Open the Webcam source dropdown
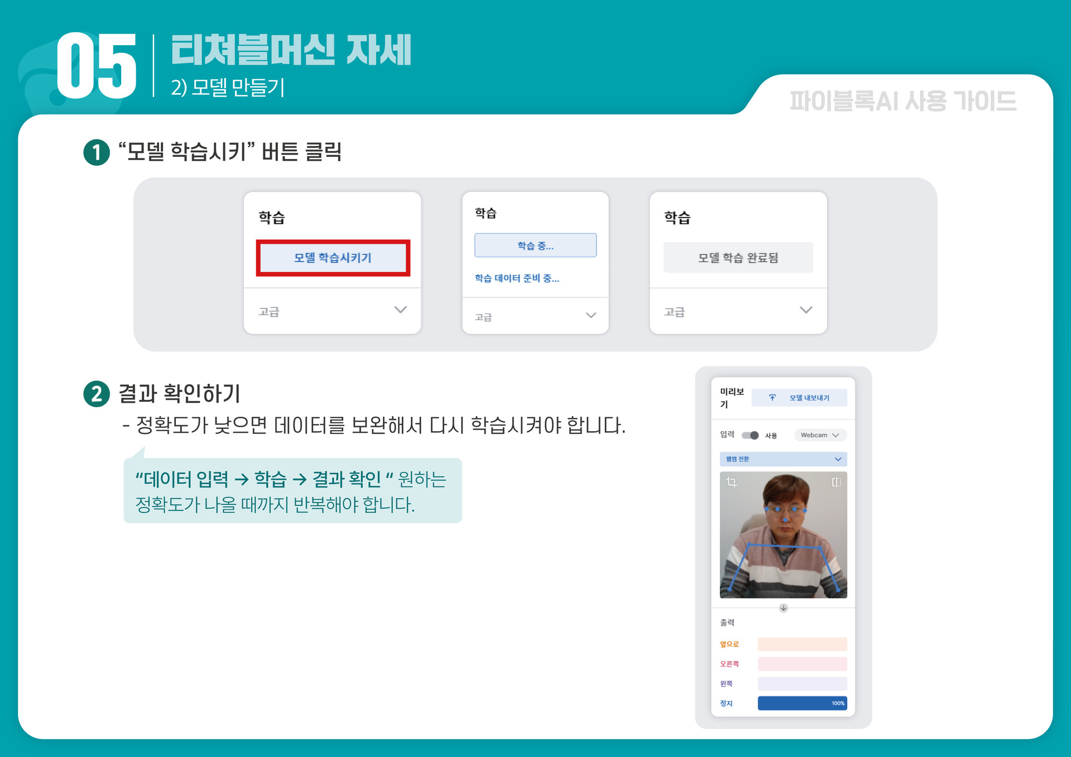 (x=819, y=435)
